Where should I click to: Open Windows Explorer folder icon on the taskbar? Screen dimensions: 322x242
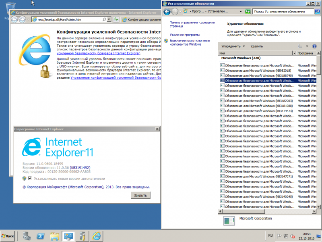click(x=54, y=236)
